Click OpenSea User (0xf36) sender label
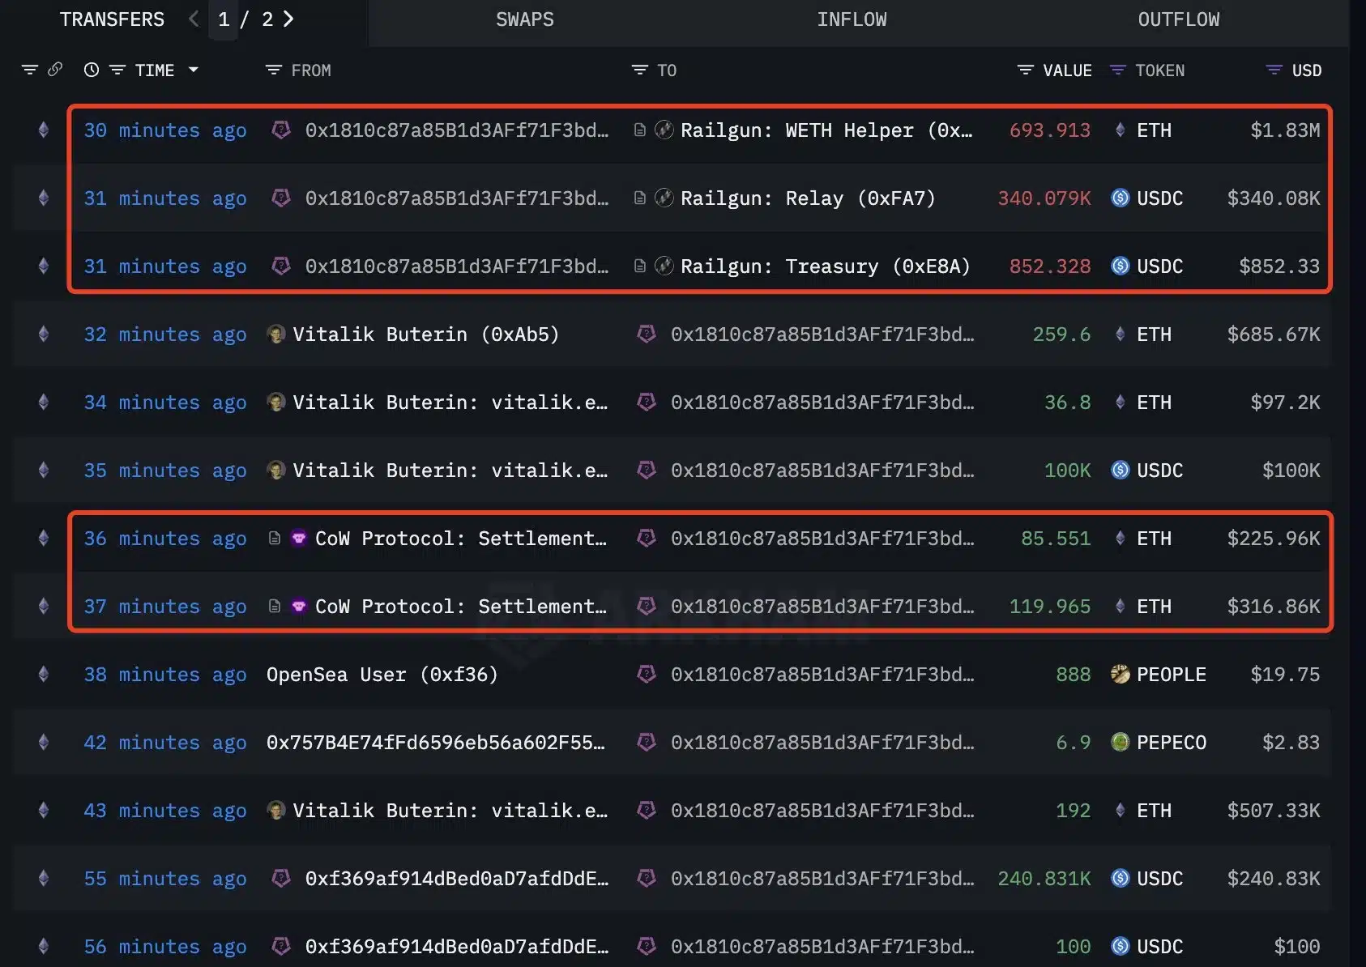The width and height of the screenshot is (1366, 967). pos(382,674)
